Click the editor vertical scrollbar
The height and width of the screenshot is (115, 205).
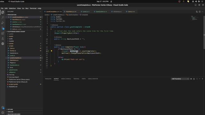(x=204, y=33)
